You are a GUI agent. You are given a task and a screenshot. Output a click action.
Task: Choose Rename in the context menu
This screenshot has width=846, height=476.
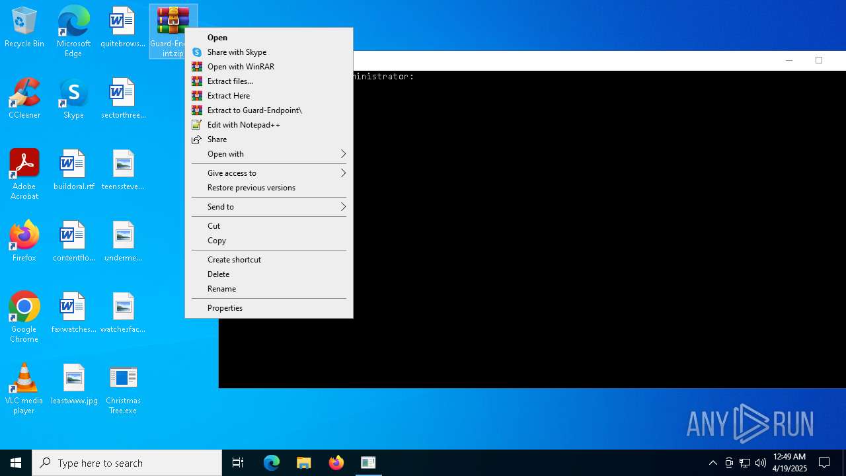tap(269, 289)
